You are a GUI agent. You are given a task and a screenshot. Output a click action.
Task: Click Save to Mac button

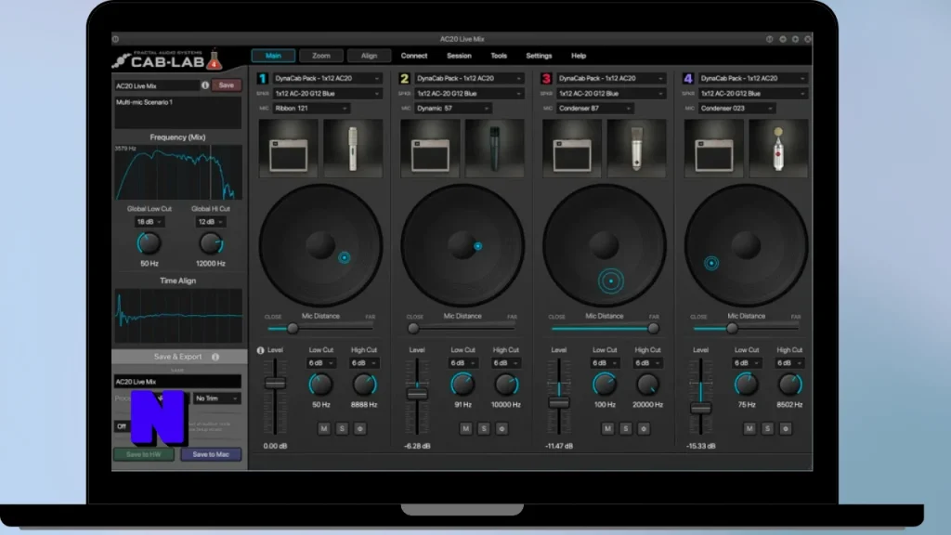tap(211, 454)
